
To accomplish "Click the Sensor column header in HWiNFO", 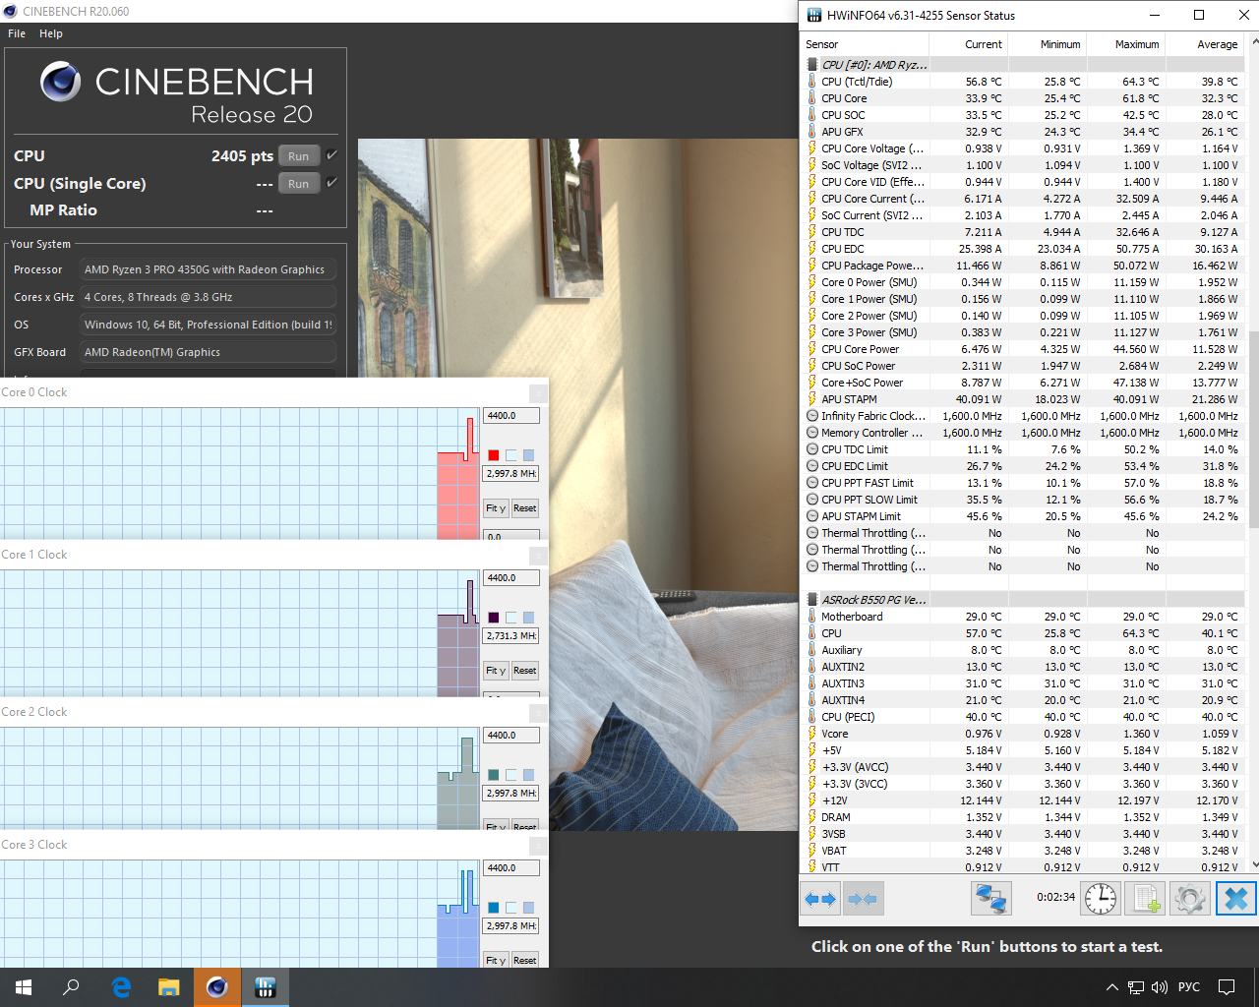I will [866, 44].
